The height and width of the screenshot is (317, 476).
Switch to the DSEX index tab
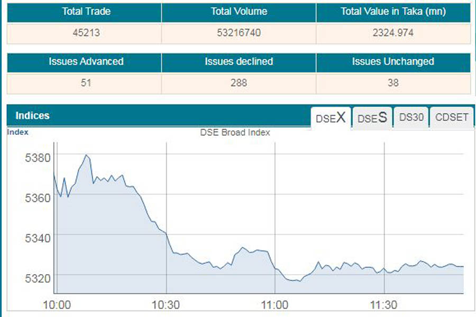tap(331, 118)
